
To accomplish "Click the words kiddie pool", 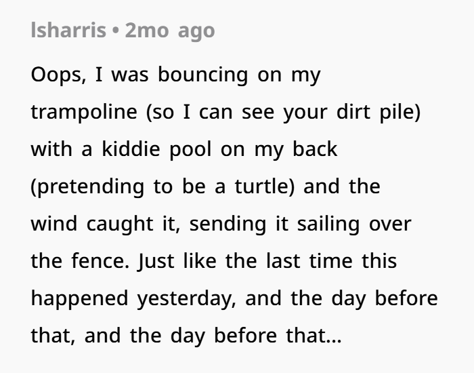I will pyautogui.click(x=156, y=149).
